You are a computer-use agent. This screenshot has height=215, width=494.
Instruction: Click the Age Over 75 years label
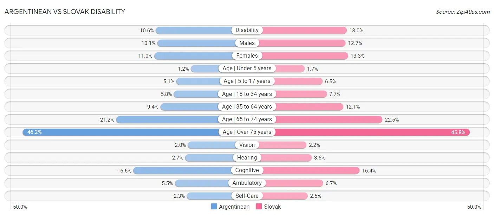247,132
